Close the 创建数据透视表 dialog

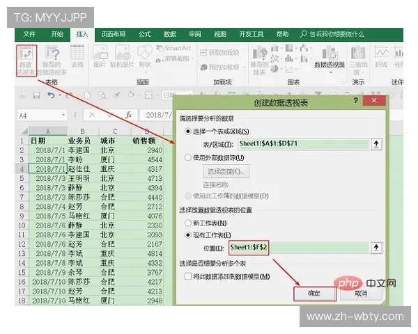click(x=374, y=100)
